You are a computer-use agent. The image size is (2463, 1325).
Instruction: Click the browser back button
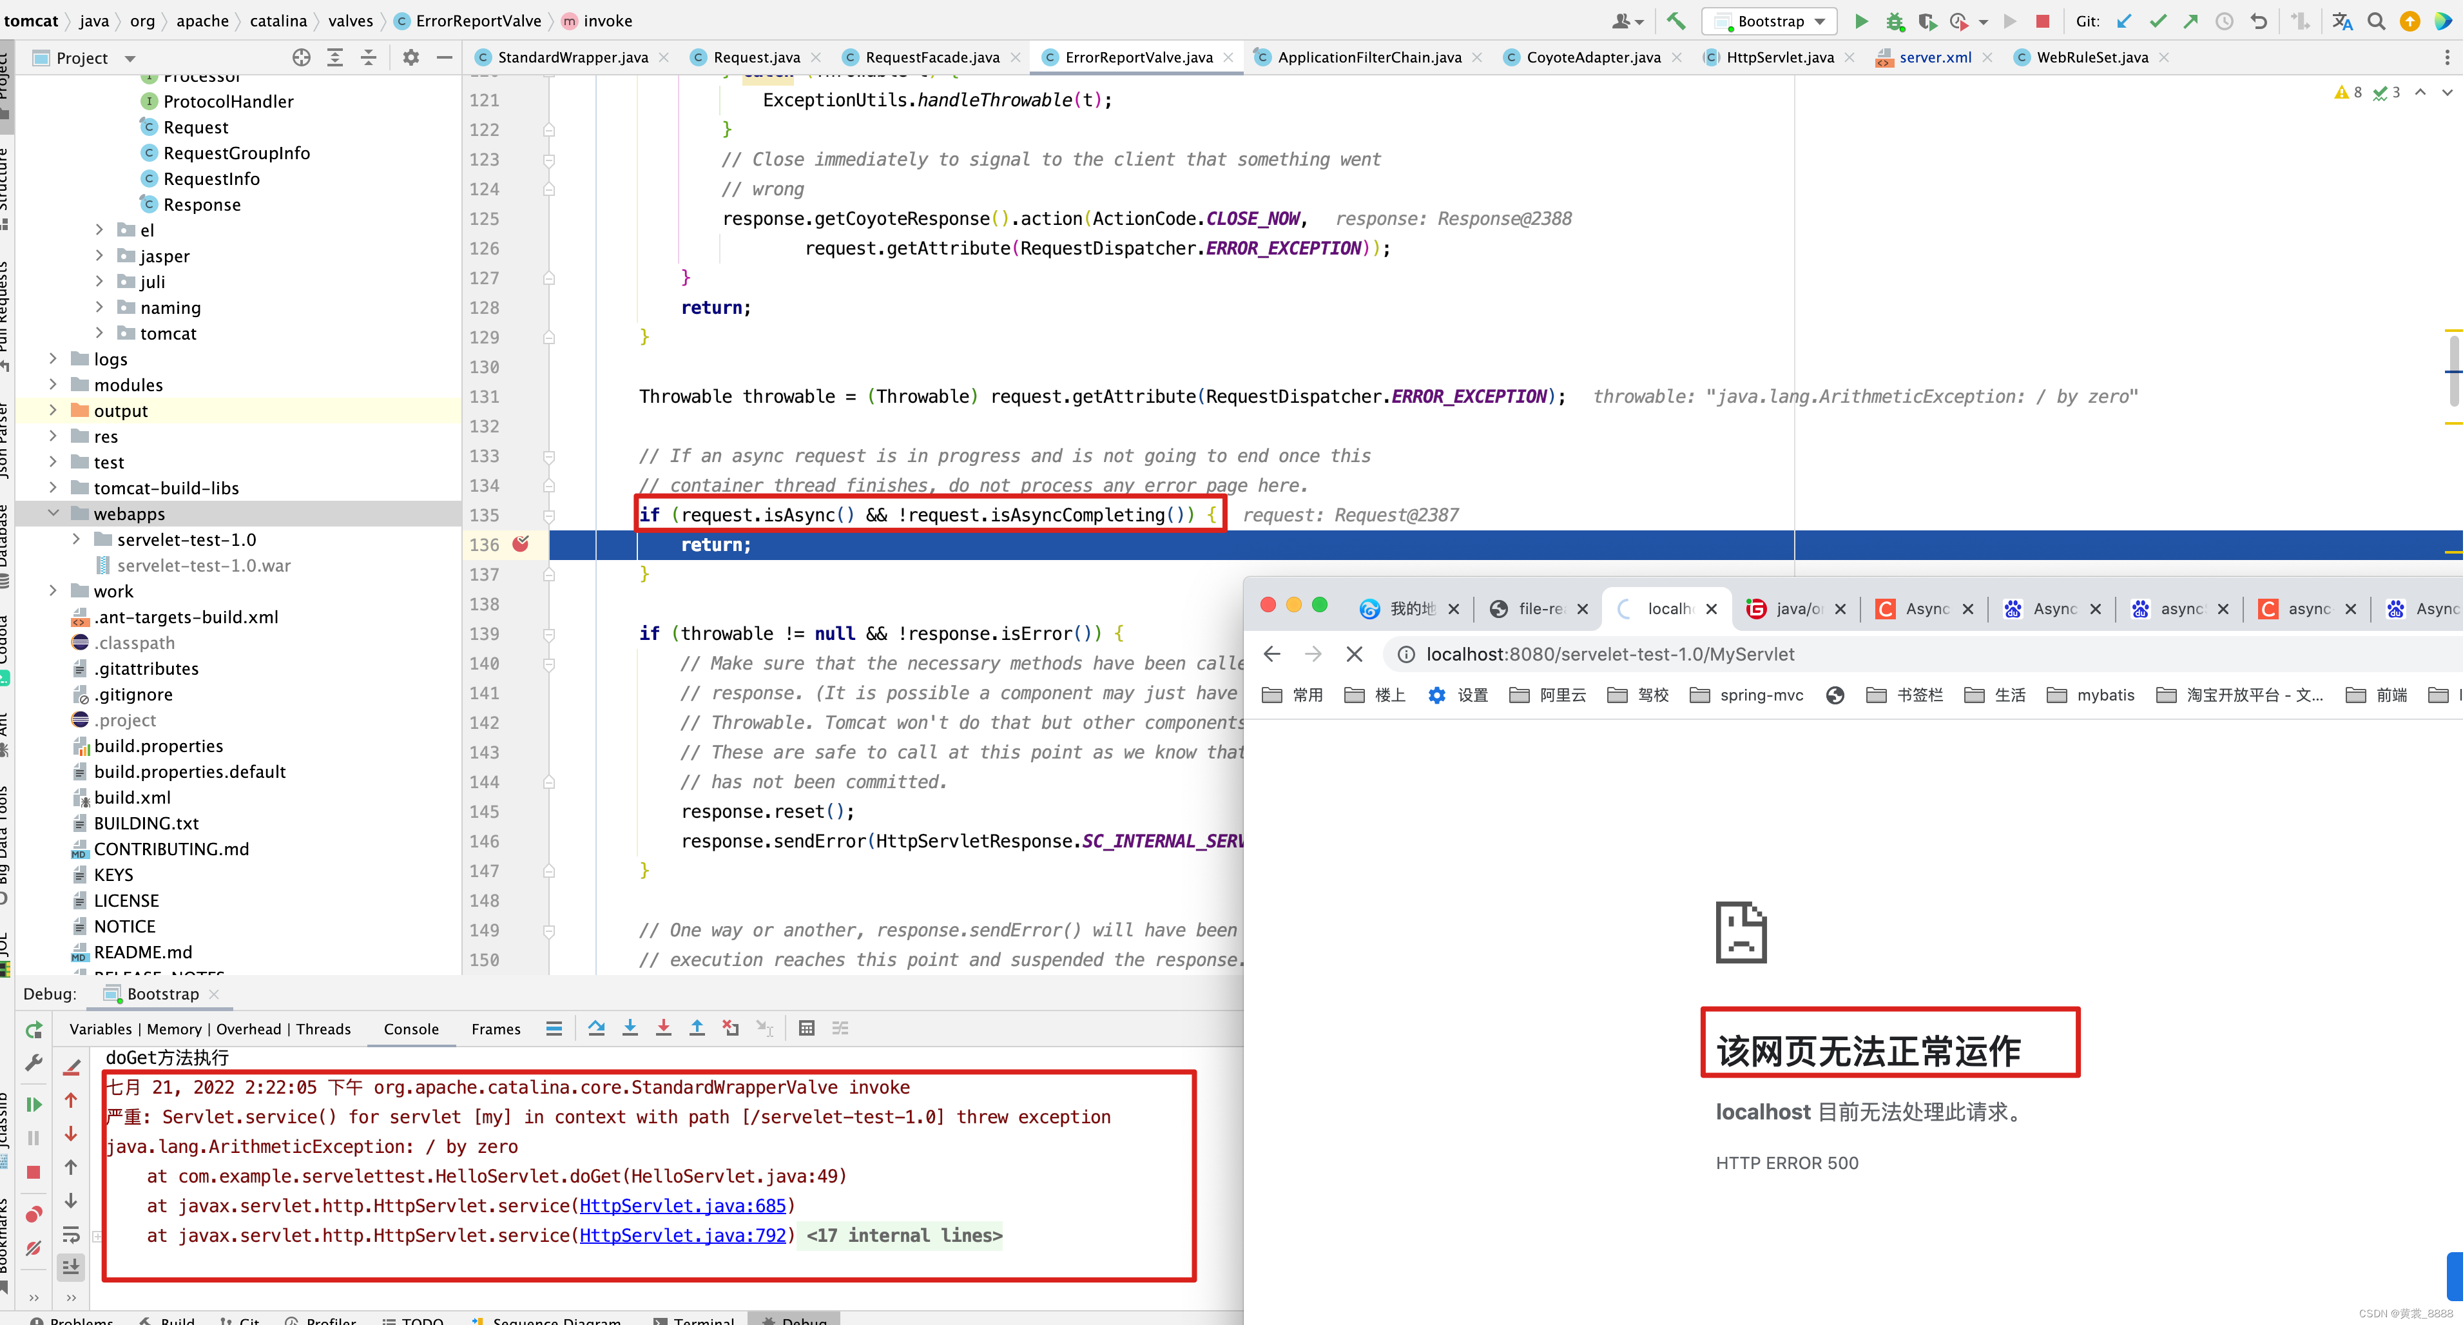[1271, 654]
